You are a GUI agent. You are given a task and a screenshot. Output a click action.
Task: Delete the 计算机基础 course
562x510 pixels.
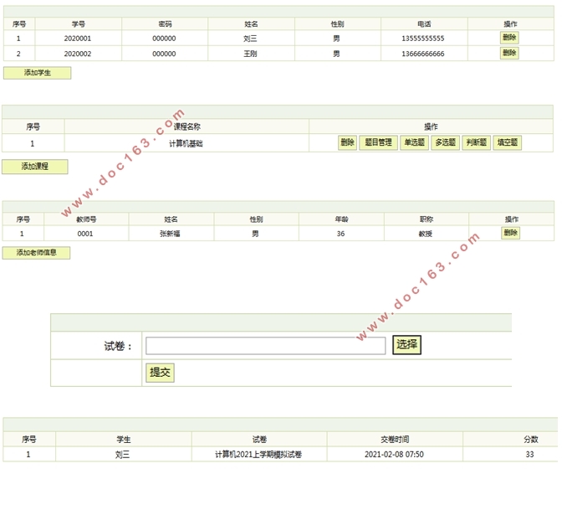pyautogui.click(x=347, y=143)
